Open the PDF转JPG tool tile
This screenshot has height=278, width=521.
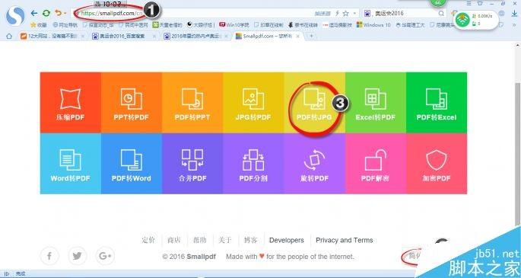coord(314,102)
